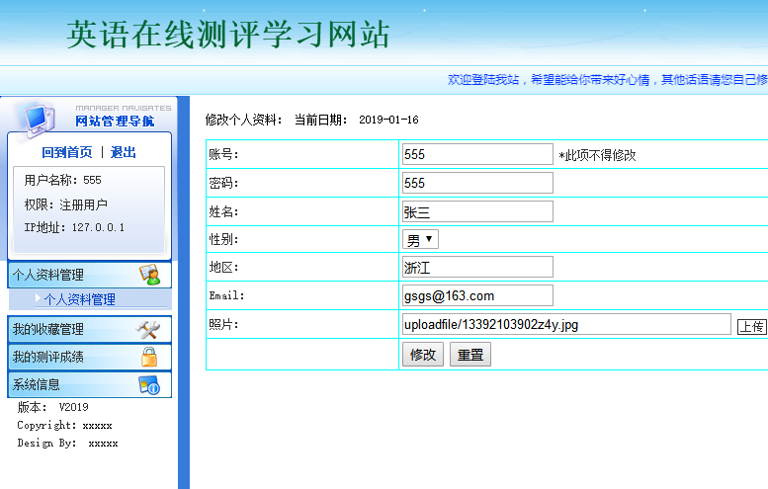The width and height of the screenshot is (768, 489).
Task: Click the 版本: V2019 text
Action: 53,407
